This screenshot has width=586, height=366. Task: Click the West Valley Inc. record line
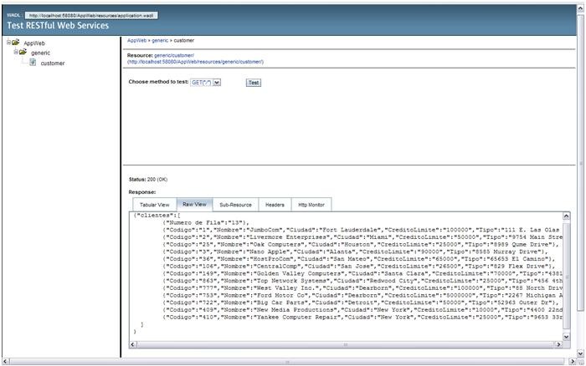tap(362, 288)
